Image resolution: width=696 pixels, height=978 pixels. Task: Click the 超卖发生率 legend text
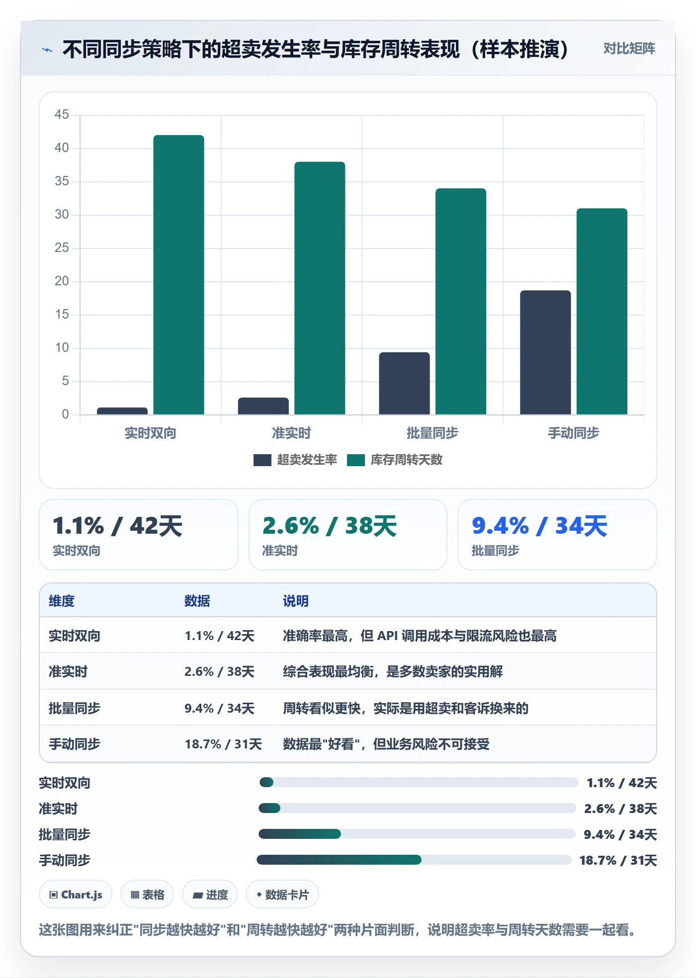tap(307, 460)
